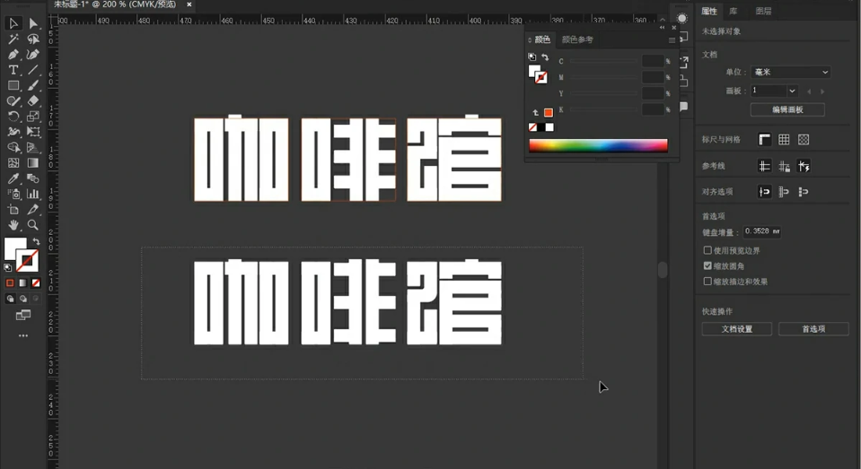Open Edit Toolbar three-dots menu

click(23, 335)
